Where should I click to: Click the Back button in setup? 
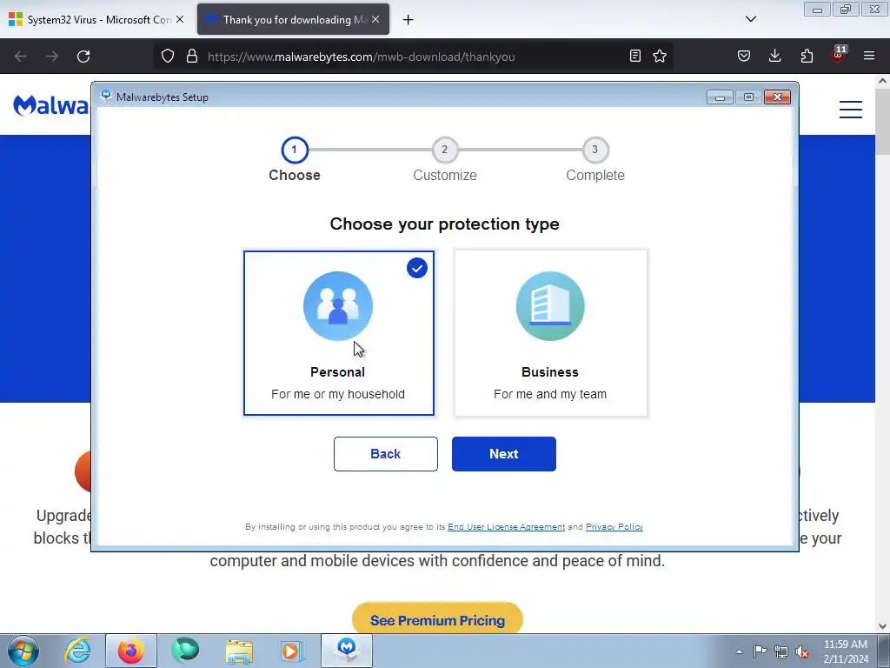click(385, 454)
